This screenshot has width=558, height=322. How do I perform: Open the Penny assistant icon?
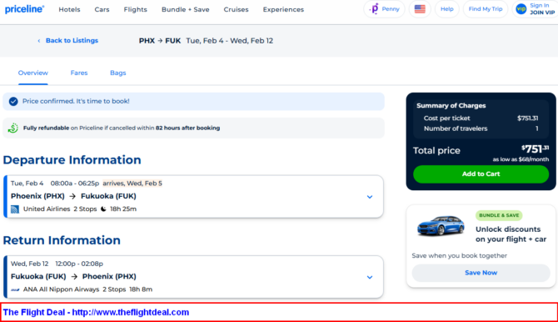coord(374,9)
